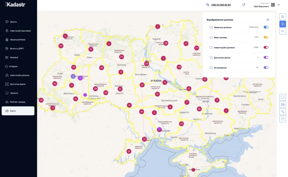The width and height of the screenshot is (288, 177).
Task: Open the grid view button at top right
Action: click(x=283, y=17)
